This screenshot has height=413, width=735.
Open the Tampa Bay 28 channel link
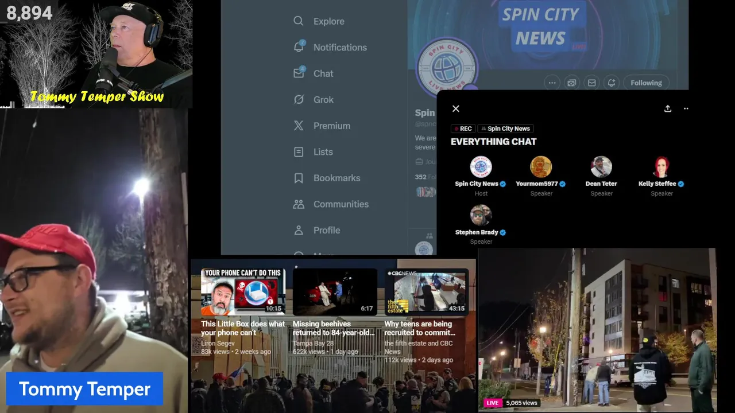(313, 343)
